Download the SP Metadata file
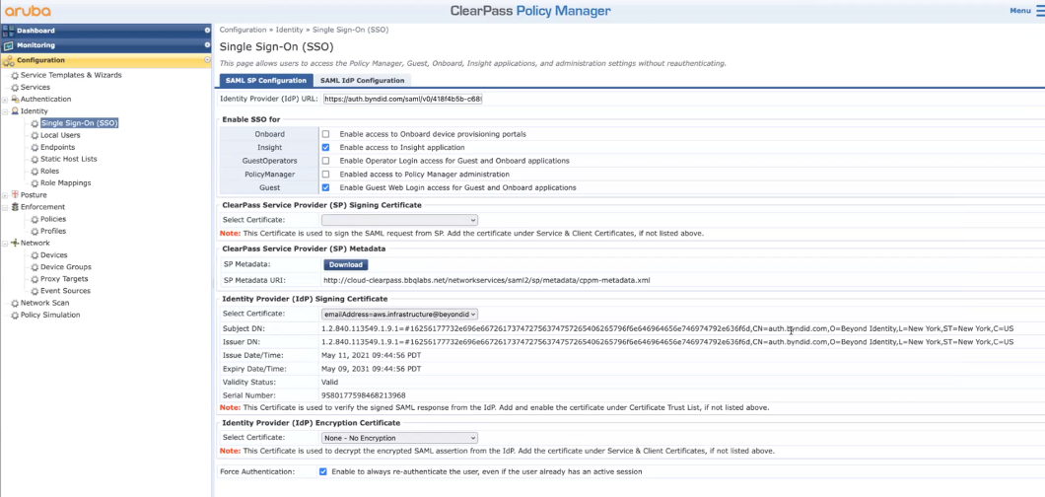The width and height of the screenshot is (1045, 497). tap(345, 264)
